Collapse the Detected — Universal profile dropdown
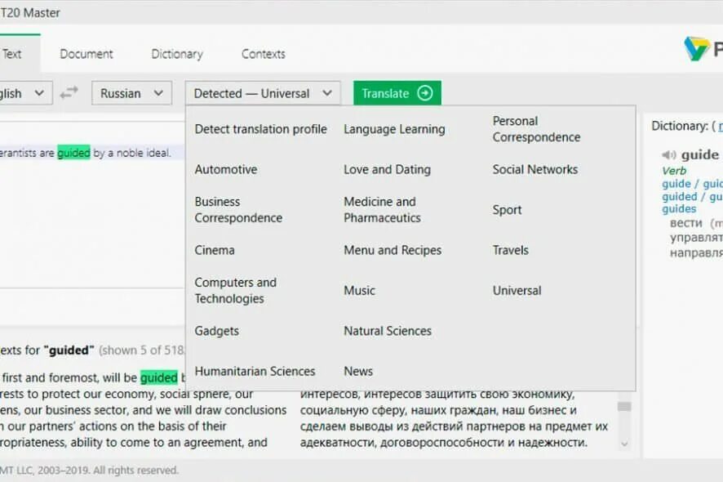Screen dimensions: 723x482 [x=263, y=93]
